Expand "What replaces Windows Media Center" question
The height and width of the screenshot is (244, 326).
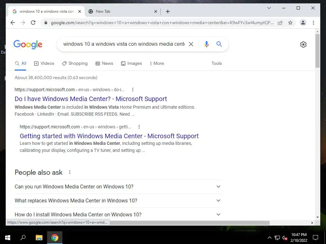(x=118, y=200)
